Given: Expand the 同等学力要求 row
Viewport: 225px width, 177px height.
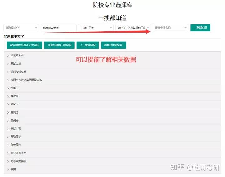Looking at the screenshot, I should [112, 161].
